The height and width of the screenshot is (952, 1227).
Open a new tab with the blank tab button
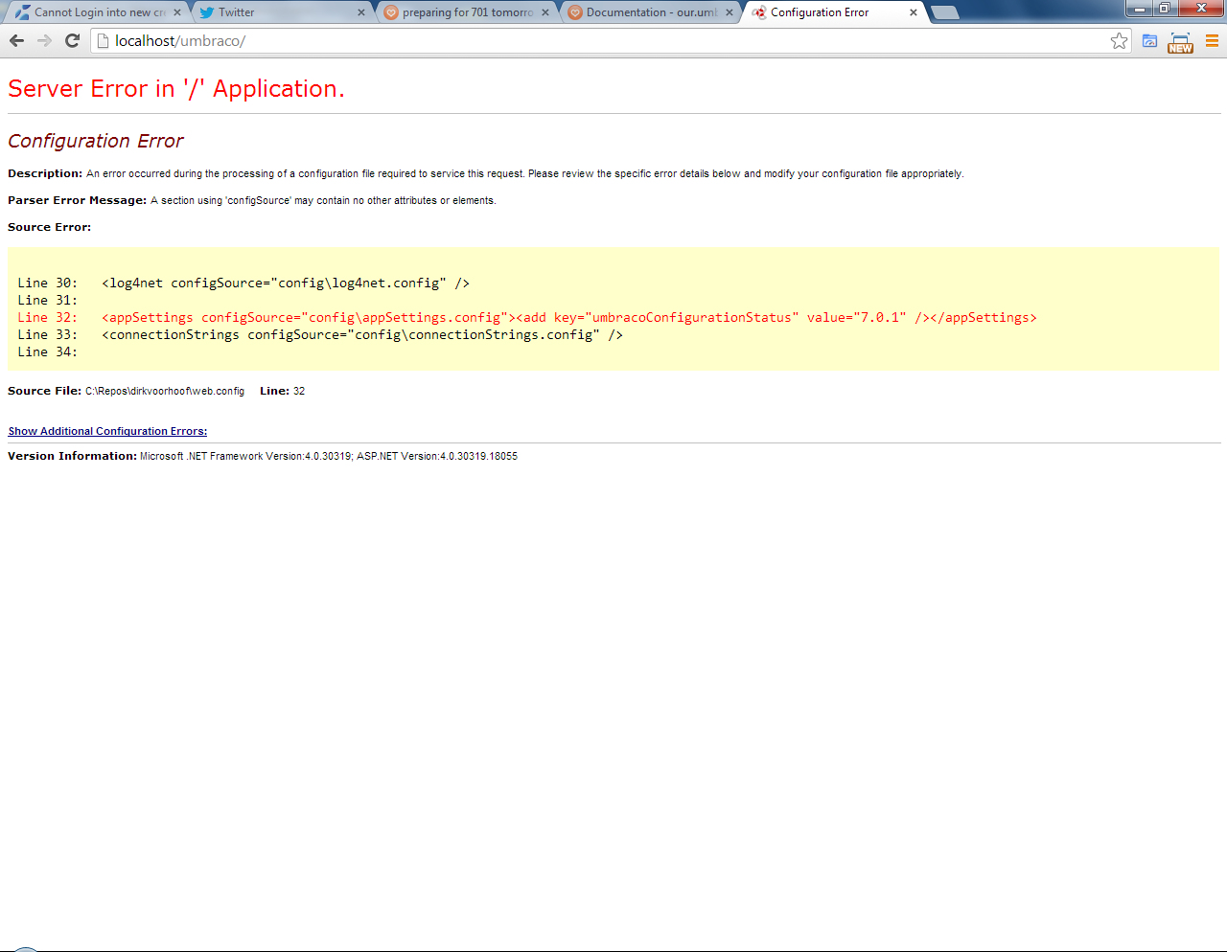(x=944, y=12)
